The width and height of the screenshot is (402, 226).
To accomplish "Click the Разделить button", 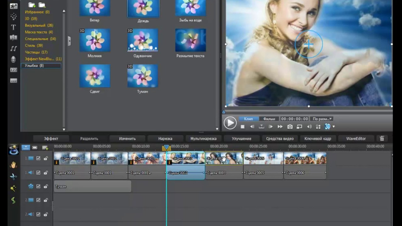I will [89, 138].
